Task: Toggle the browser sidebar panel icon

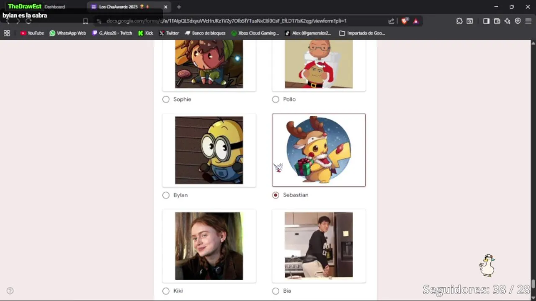Action: coord(486,21)
